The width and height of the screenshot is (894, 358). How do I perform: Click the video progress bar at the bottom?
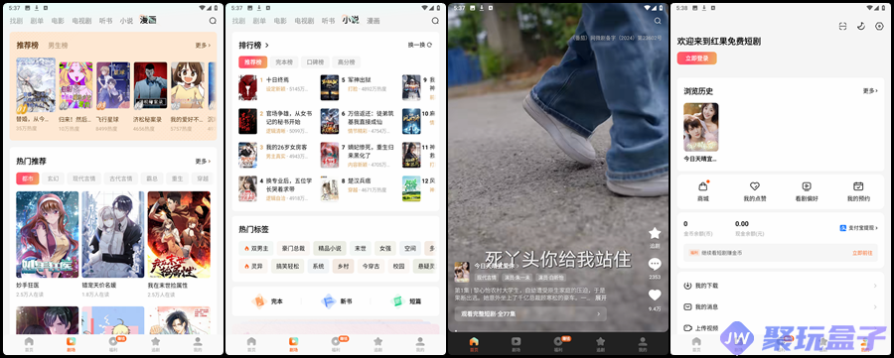[x=557, y=330]
